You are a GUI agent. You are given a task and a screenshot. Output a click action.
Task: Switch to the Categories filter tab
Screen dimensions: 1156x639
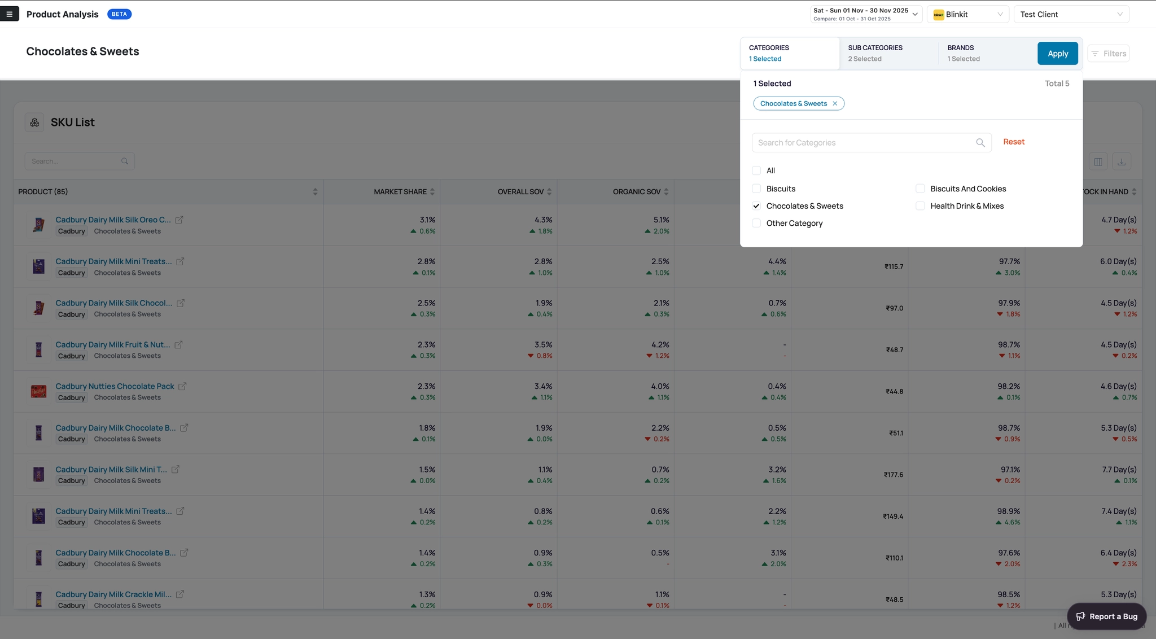coord(790,54)
